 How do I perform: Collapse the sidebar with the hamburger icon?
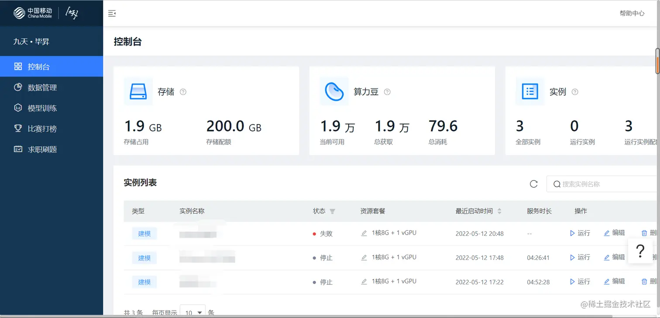coord(112,13)
